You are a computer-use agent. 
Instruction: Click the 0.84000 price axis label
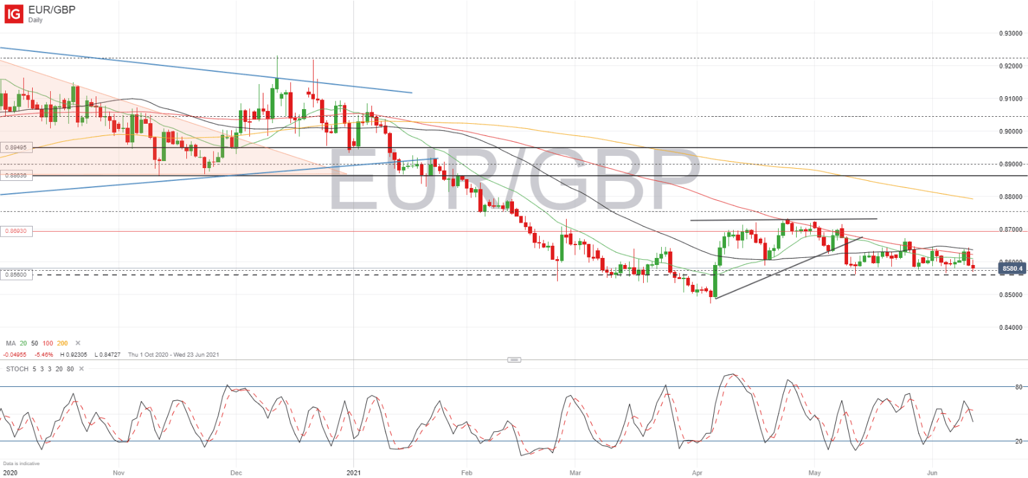pyautogui.click(x=1011, y=328)
